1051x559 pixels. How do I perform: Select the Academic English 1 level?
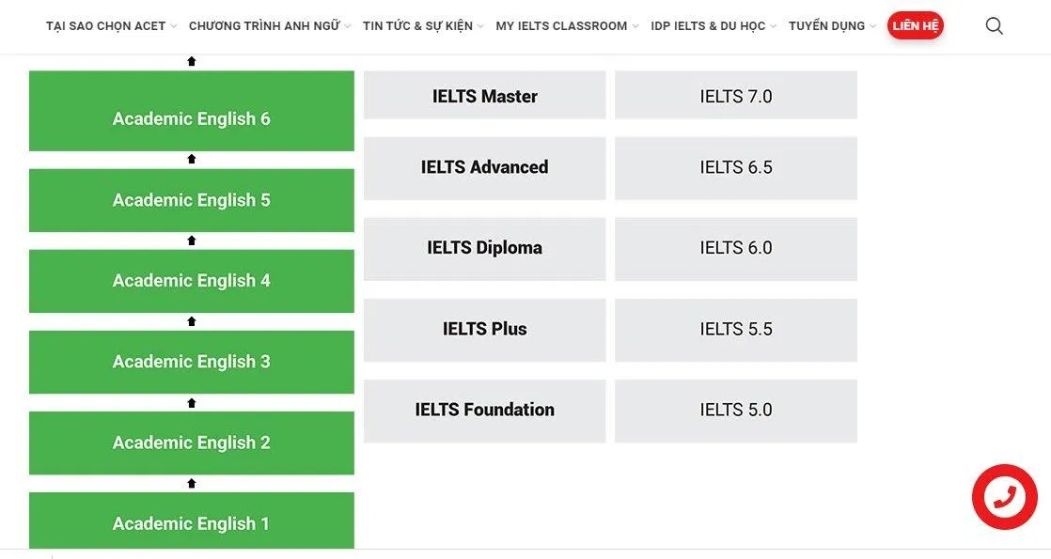coord(191,523)
